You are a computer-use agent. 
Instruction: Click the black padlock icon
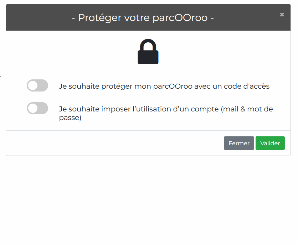click(x=148, y=51)
